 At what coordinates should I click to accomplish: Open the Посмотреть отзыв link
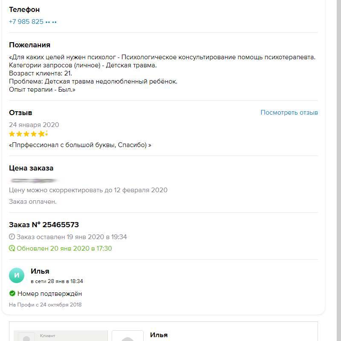pos(289,112)
